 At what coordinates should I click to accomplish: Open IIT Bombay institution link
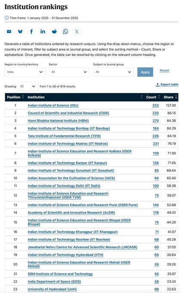click(x=69, y=128)
